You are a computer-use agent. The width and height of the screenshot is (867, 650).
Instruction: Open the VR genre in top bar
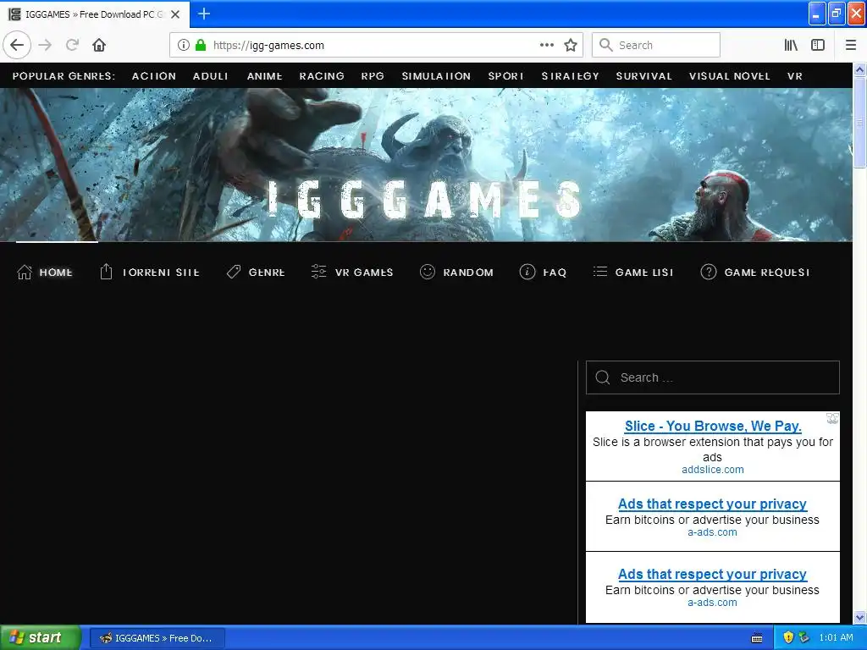pos(794,76)
